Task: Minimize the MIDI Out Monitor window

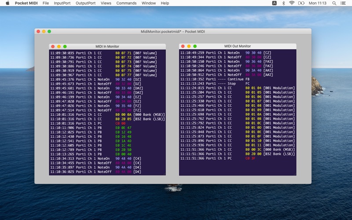Action: tap(189, 46)
